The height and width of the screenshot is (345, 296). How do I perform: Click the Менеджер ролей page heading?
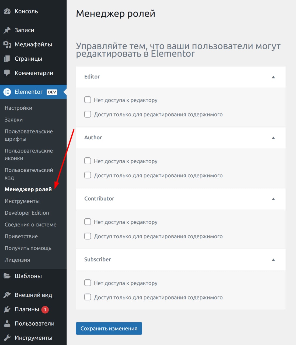point(116,13)
